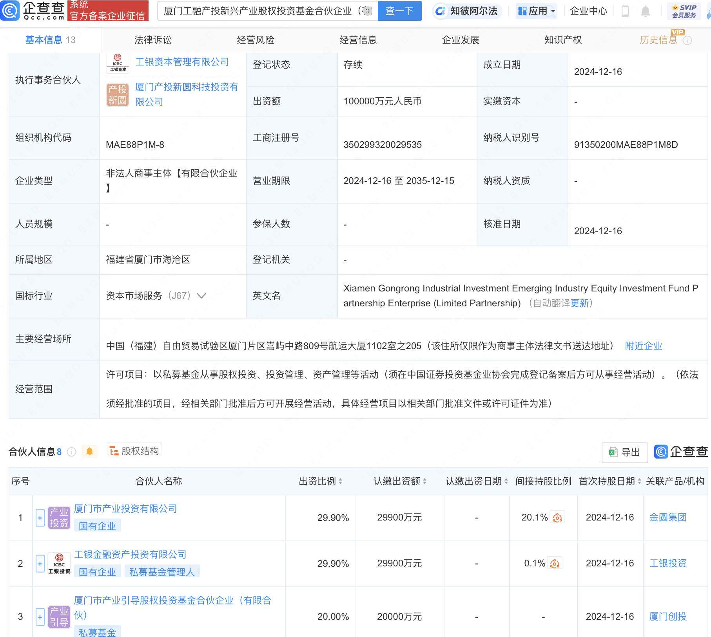View indirect holding path icon for 20.1%
The image size is (711, 637).
coord(557,518)
